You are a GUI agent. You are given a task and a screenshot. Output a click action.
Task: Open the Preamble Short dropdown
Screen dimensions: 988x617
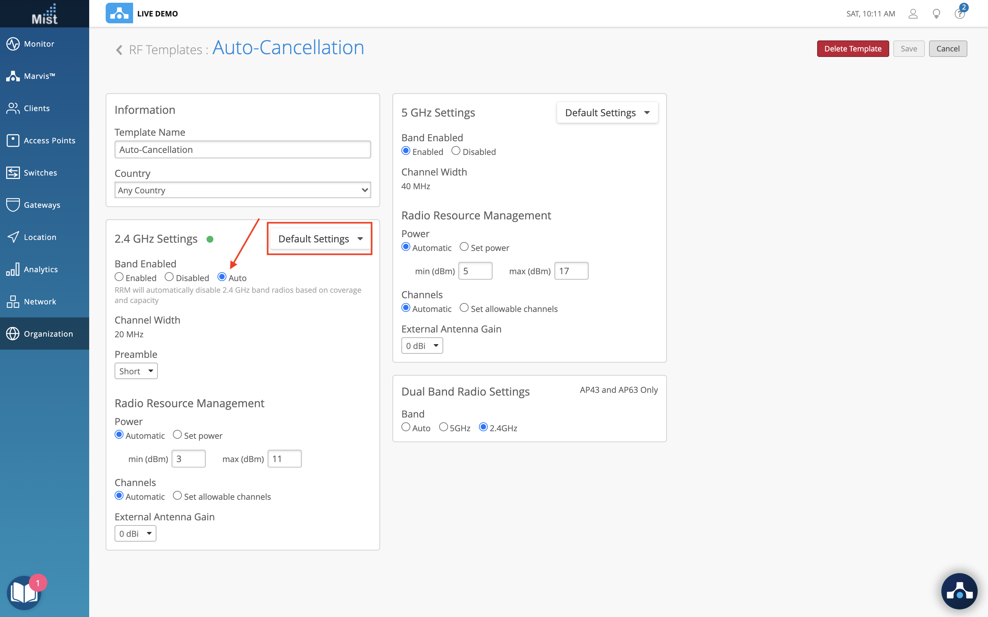(136, 371)
